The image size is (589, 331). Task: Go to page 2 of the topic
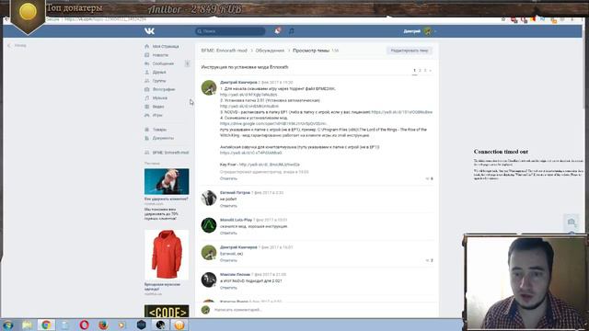click(420, 70)
